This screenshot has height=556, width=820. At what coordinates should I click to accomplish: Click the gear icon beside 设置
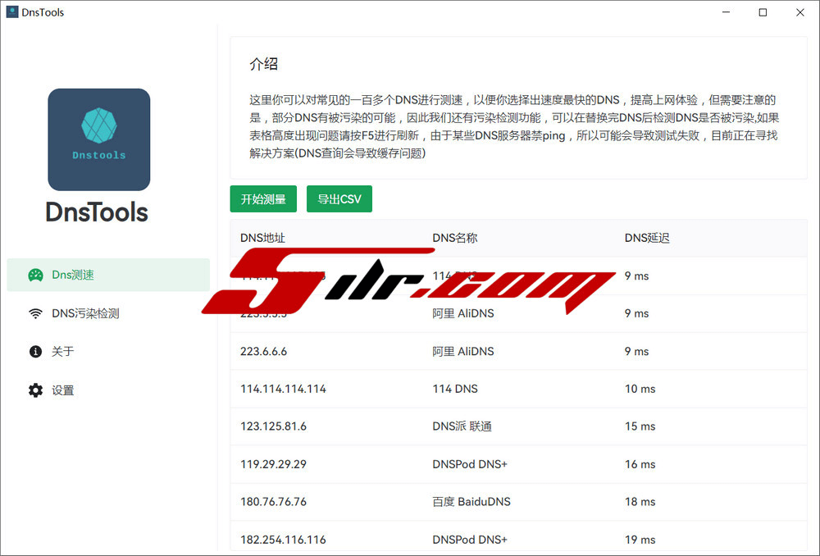(x=35, y=390)
